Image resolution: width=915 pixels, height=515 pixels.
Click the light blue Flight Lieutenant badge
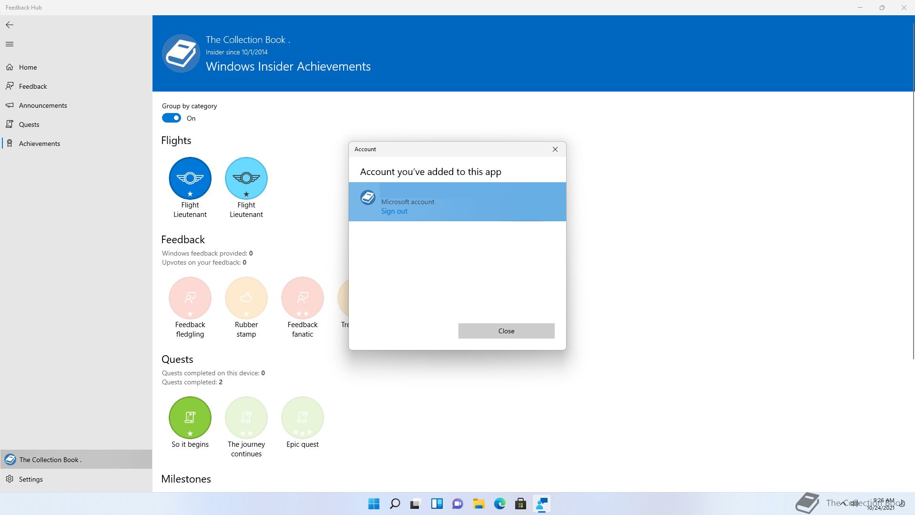pos(246,178)
